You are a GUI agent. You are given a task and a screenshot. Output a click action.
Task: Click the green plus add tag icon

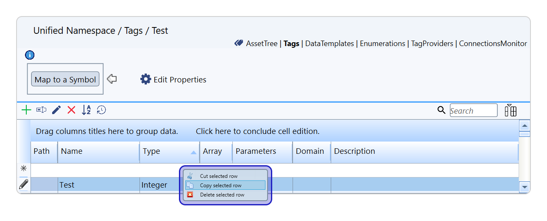click(x=26, y=110)
